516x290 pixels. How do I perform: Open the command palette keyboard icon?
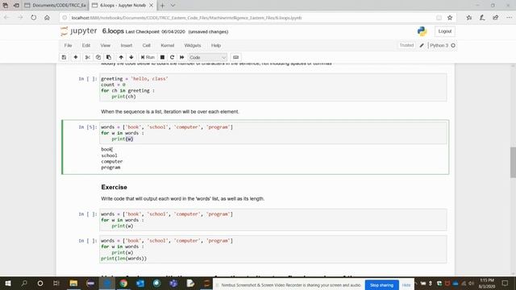coord(235,57)
